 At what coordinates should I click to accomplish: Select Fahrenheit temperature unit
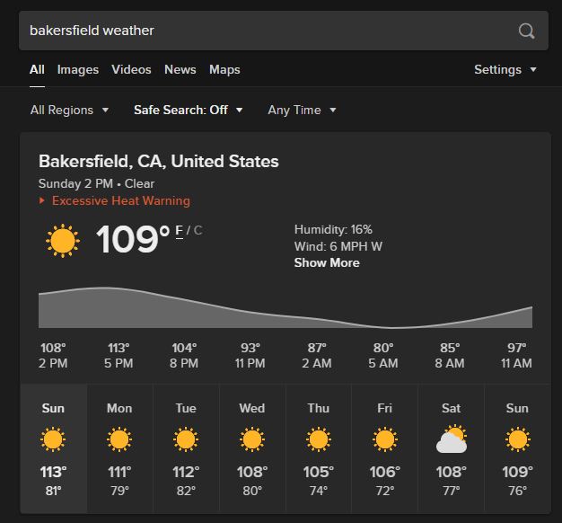pos(180,230)
